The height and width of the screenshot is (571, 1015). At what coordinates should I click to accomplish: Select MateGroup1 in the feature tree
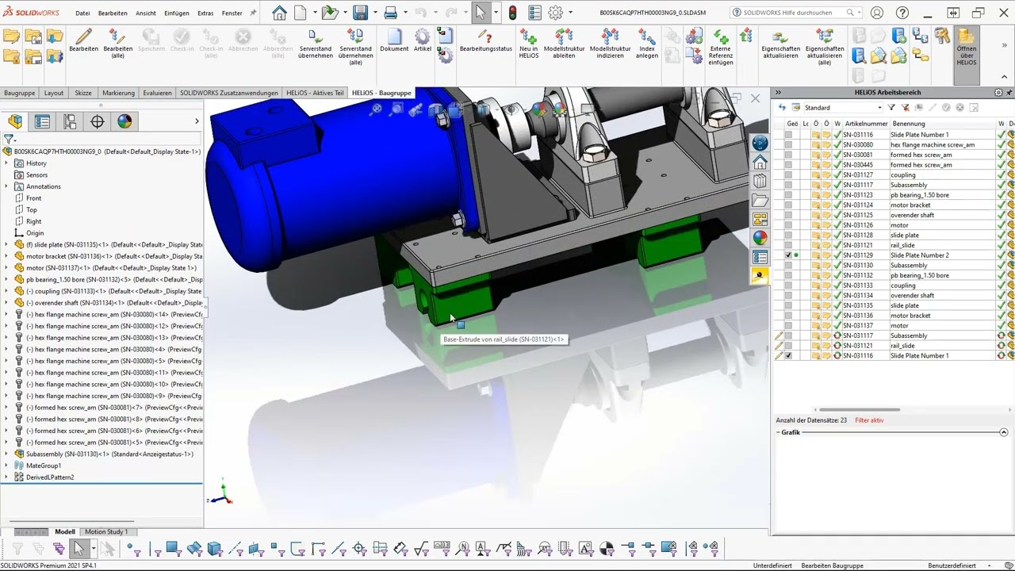(44, 466)
